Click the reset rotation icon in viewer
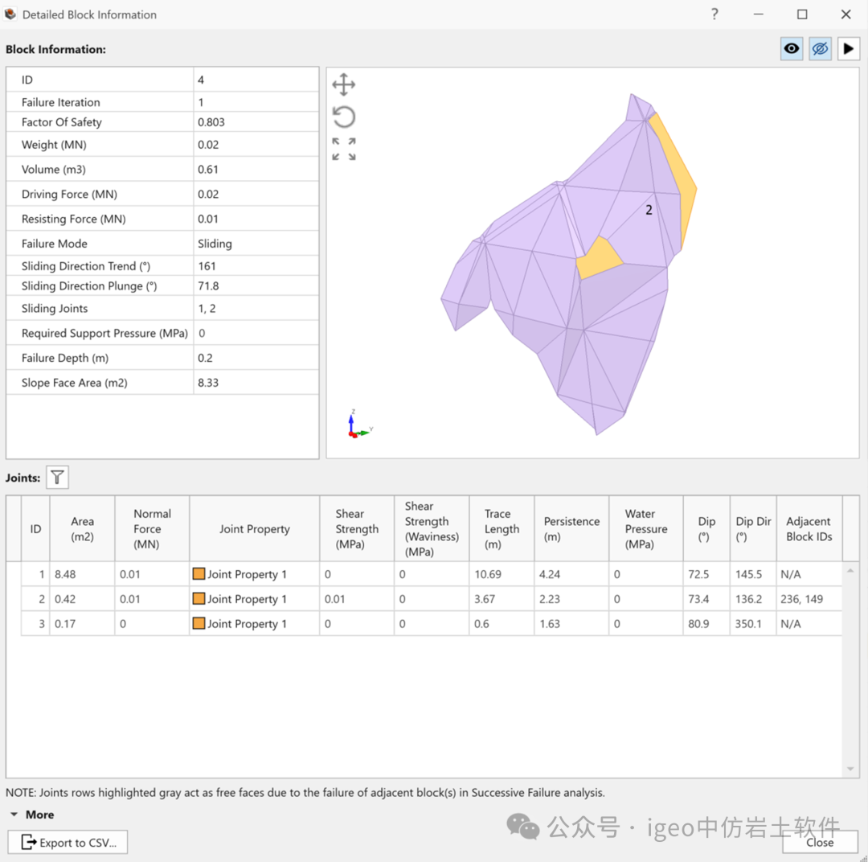 (x=344, y=117)
